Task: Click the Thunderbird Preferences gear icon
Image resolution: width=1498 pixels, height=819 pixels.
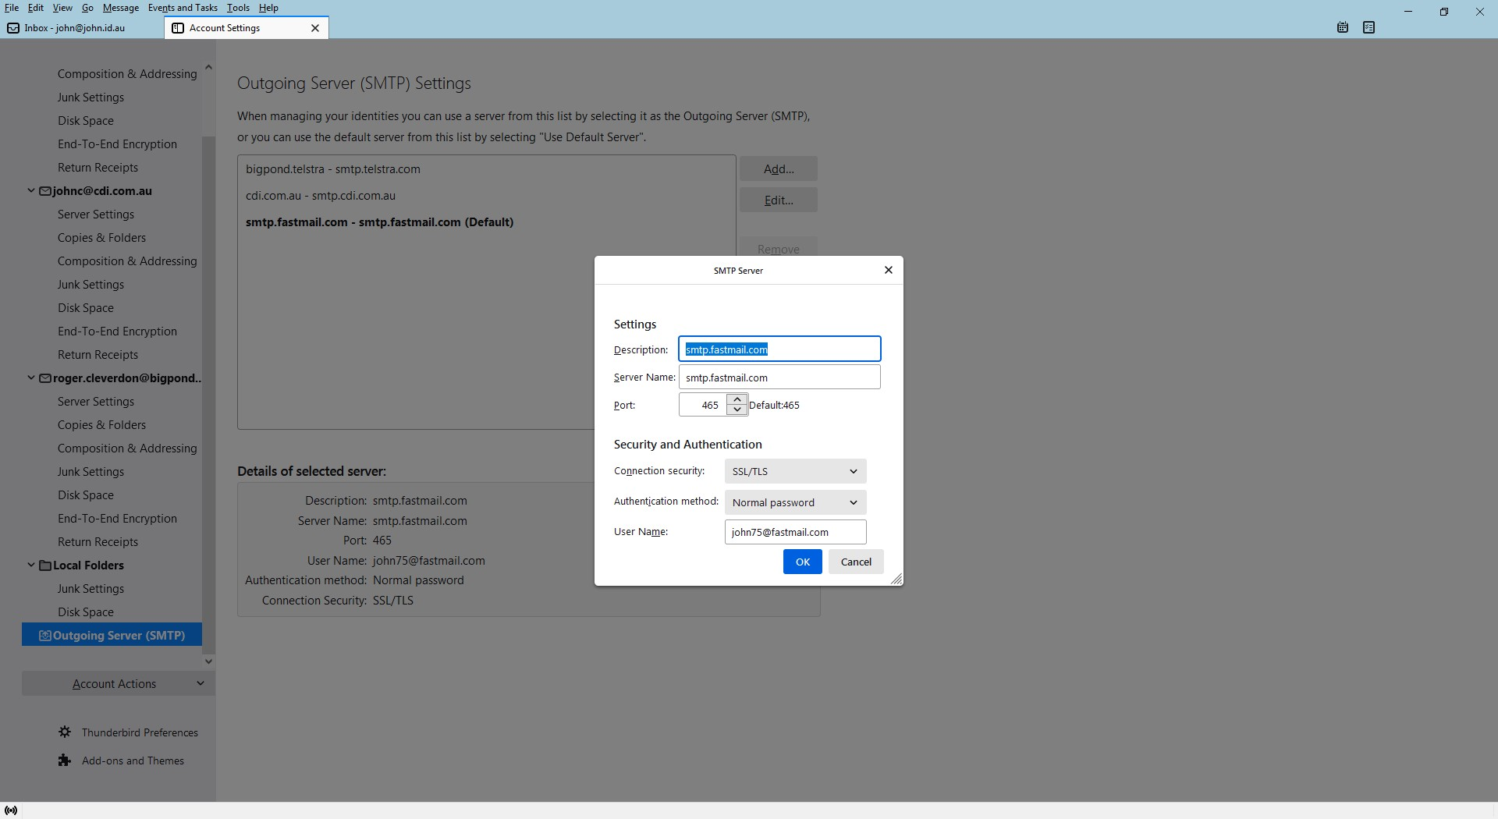Action: click(65, 732)
